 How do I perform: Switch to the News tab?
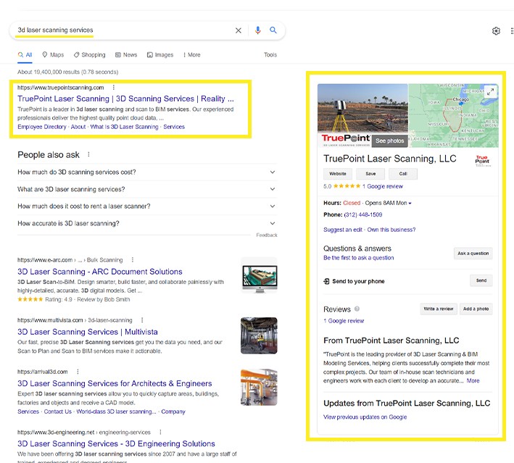(x=125, y=55)
